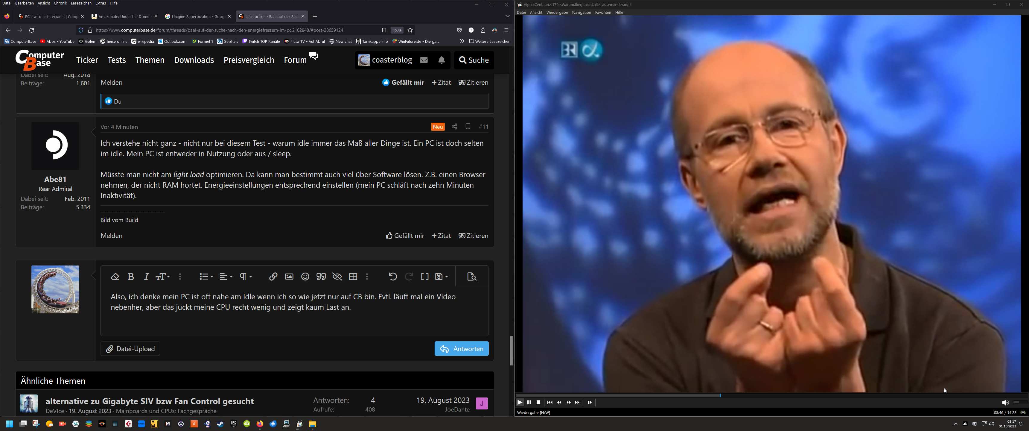The width and height of the screenshot is (1029, 431).
Task: Insert a link via chain icon
Action: 273,277
